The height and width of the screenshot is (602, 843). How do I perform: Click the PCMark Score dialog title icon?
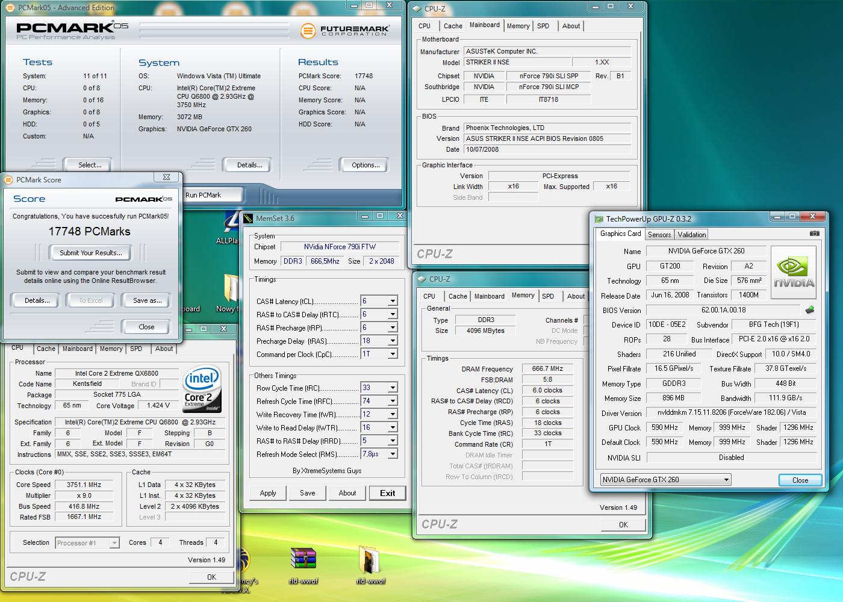[9, 179]
